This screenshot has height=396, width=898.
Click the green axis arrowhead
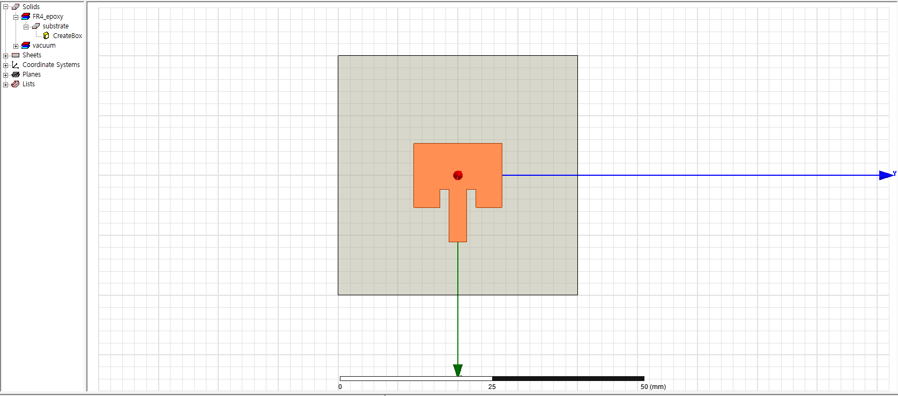(x=458, y=370)
